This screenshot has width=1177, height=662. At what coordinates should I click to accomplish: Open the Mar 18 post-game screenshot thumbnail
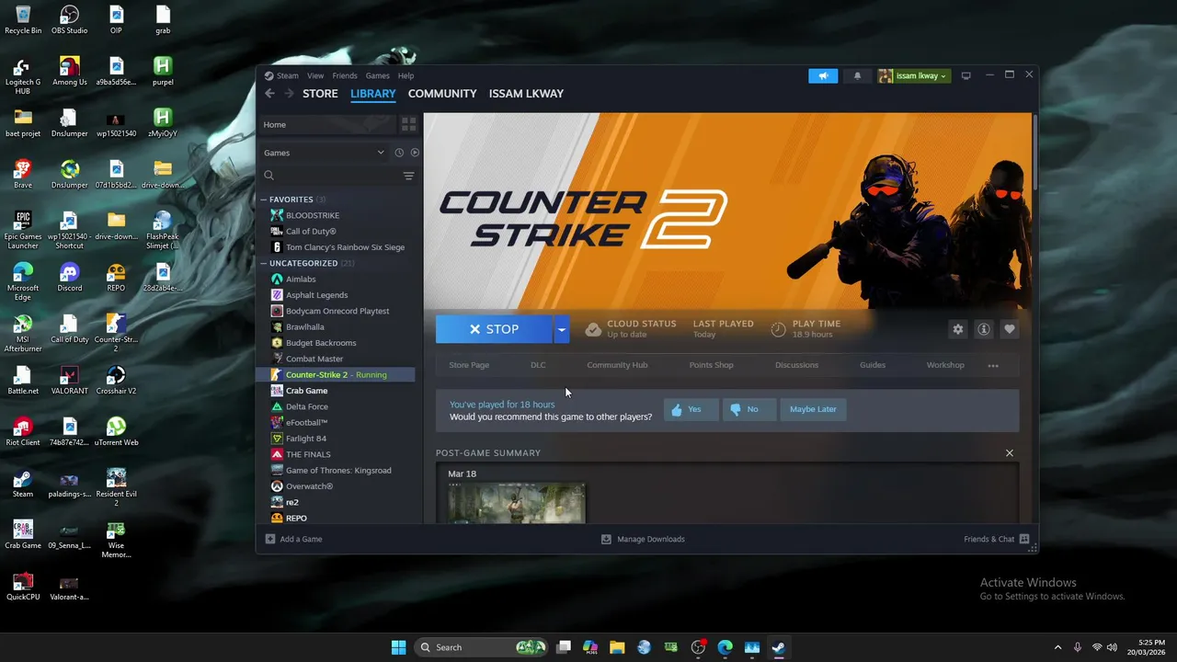pos(516,504)
